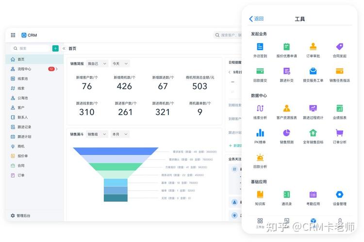Open the 跟进过程统计 report
The height and width of the screenshot is (242, 364).
[x=313, y=112]
